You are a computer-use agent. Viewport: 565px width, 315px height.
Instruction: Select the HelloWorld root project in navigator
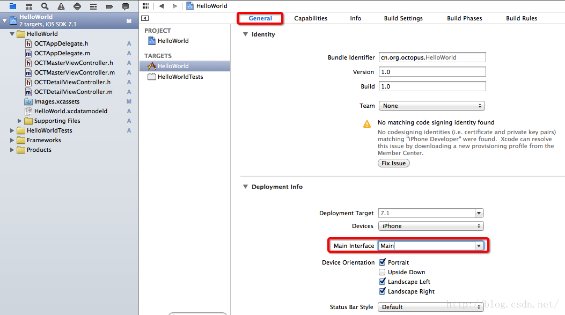point(69,20)
